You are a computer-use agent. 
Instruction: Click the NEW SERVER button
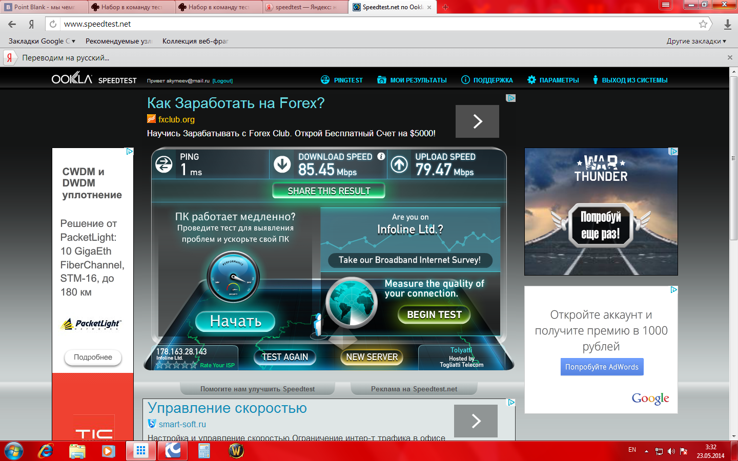click(x=372, y=357)
